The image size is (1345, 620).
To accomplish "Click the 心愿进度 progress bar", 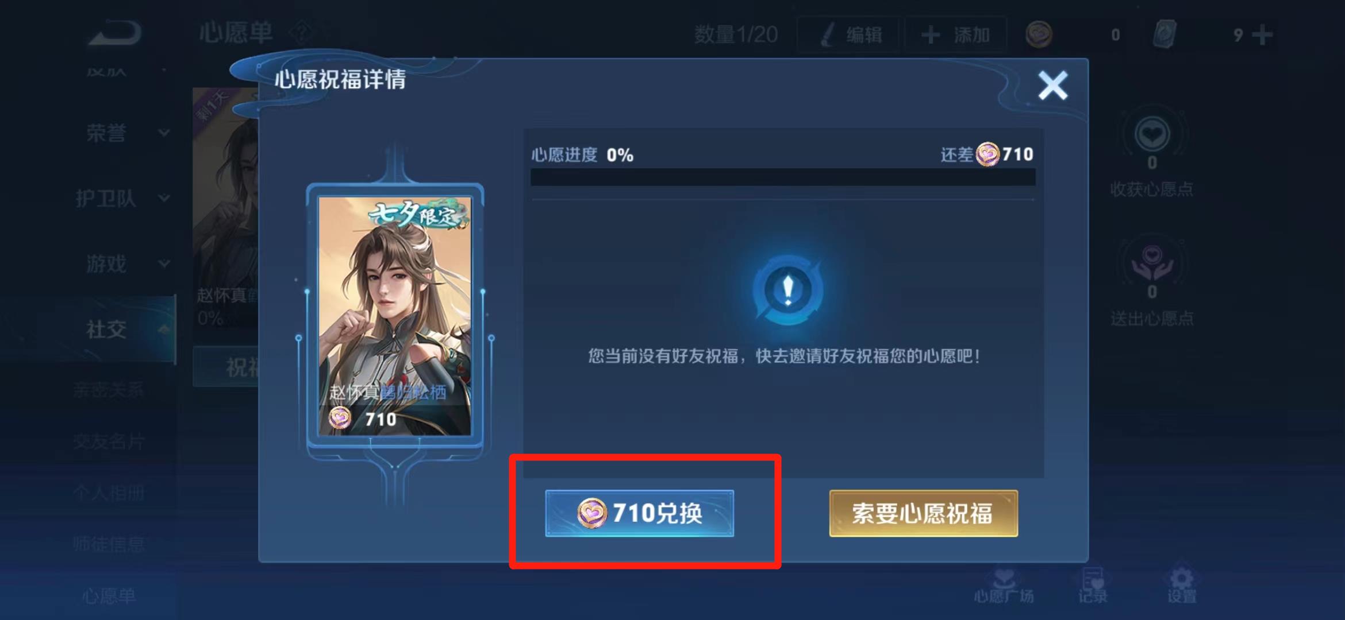I will point(783,177).
